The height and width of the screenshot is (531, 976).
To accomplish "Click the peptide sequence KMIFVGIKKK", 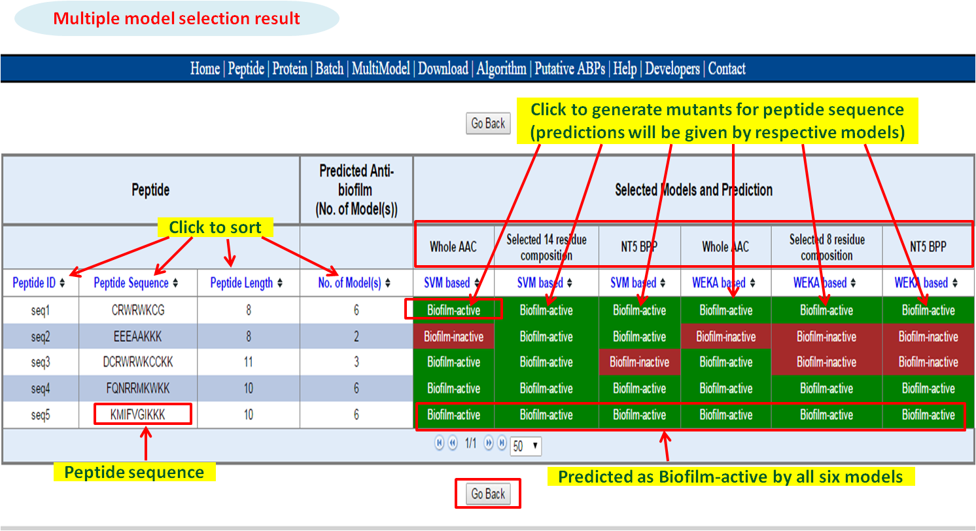I will point(143,414).
